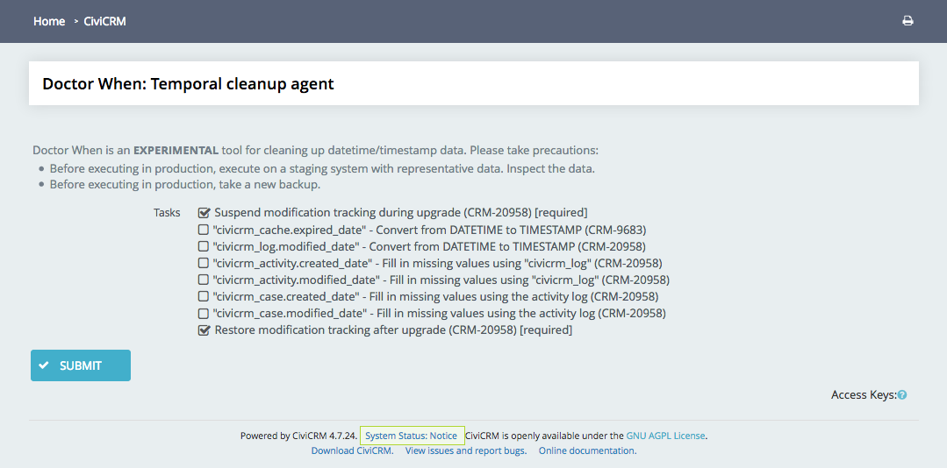Enable civicrm_cache.expired_date conversion task

pyautogui.click(x=204, y=229)
